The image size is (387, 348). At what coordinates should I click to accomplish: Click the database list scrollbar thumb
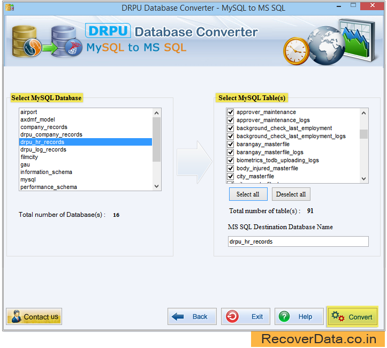[156, 139]
